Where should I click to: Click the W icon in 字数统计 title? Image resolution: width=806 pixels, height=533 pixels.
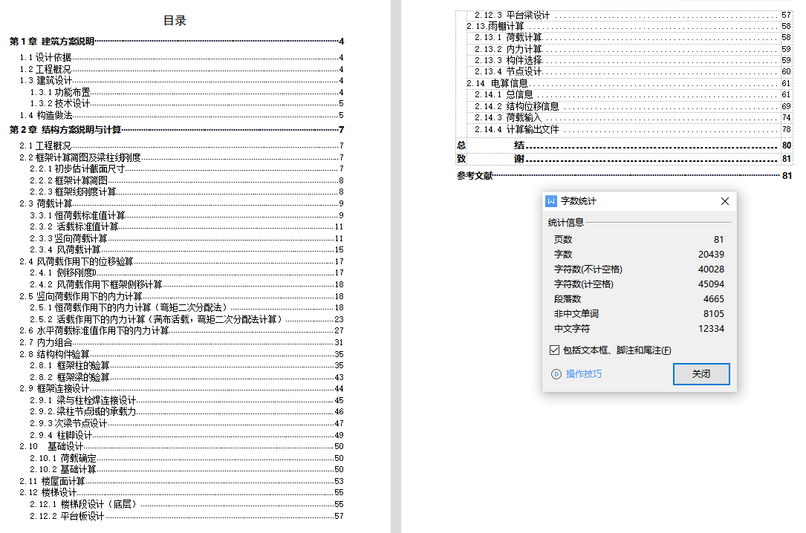tap(551, 201)
